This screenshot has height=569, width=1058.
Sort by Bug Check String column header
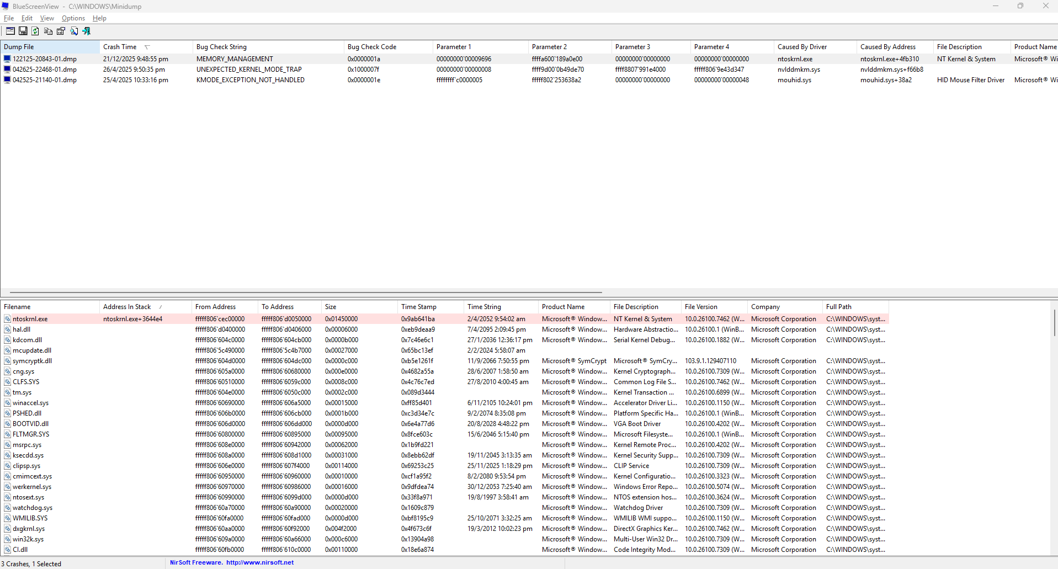click(x=269, y=47)
